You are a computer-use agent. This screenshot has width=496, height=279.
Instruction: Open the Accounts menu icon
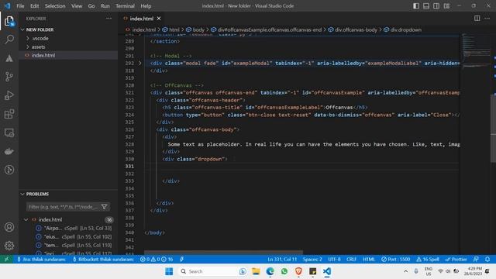pyautogui.click(x=9, y=227)
